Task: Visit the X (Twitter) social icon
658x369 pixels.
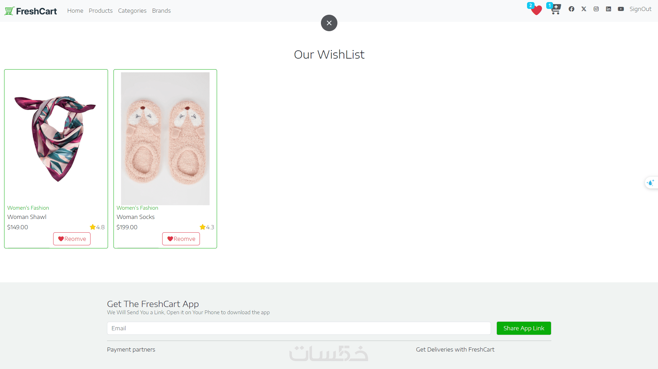Action: coord(584,9)
